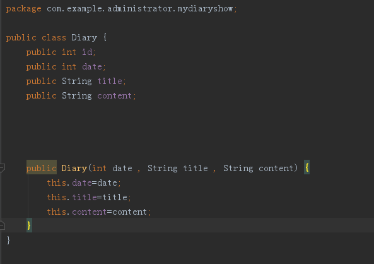Image resolution: width=374 pixels, height=264 pixels.
Task: Click the this.date=date assignment line
Action: (84, 183)
